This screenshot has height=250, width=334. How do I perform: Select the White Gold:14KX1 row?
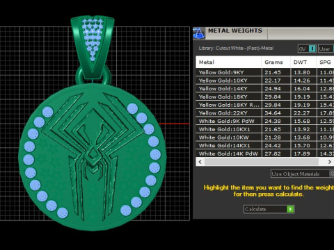pyautogui.click(x=265, y=145)
